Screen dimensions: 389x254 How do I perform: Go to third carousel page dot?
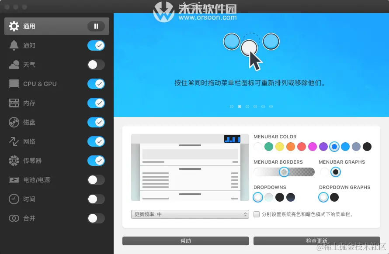[x=247, y=106]
